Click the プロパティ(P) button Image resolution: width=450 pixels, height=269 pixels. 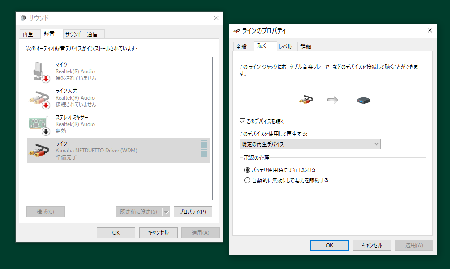tap(193, 212)
